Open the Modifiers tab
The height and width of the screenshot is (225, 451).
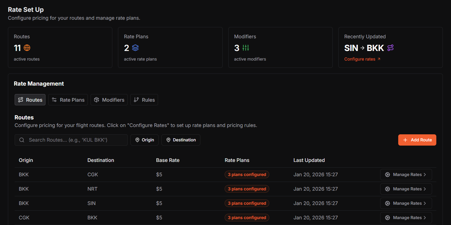pyautogui.click(x=109, y=100)
